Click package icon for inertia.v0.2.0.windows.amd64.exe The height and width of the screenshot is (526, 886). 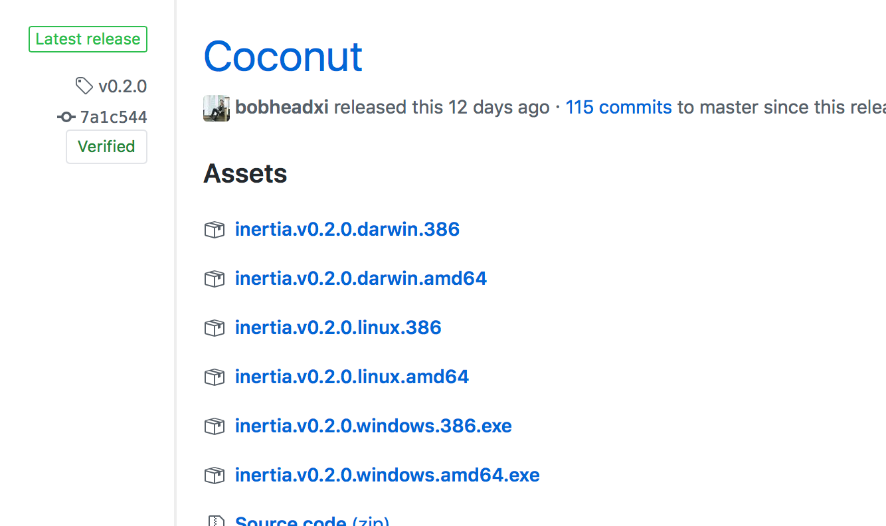[214, 476]
